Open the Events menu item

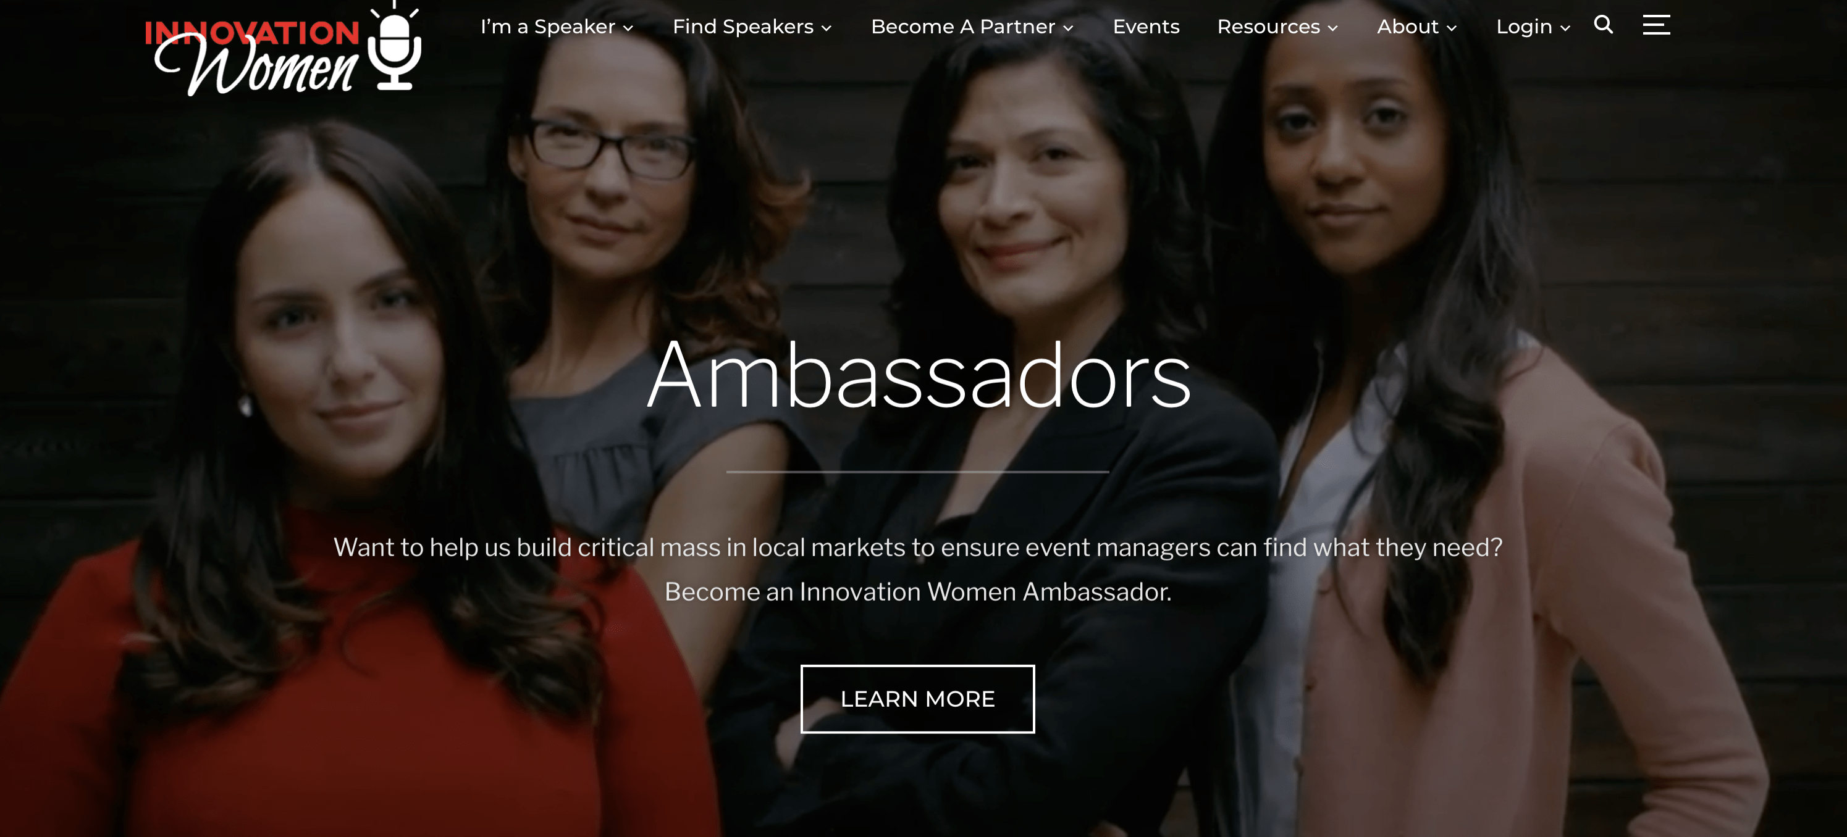point(1146,27)
